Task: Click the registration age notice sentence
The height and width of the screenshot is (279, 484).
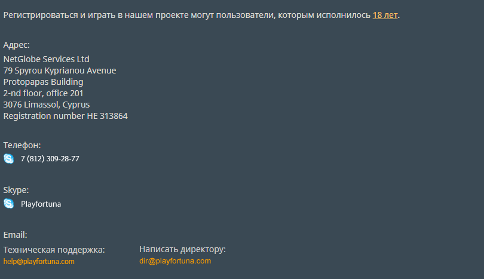Action: click(x=201, y=15)
